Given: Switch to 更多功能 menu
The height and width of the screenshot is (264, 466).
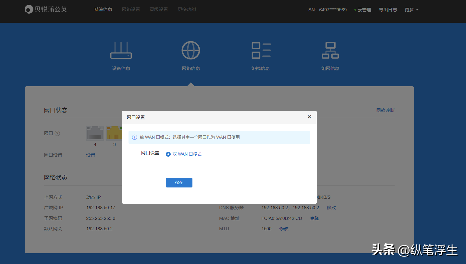Looking at the screenshot, I should (x=187, y=10).
